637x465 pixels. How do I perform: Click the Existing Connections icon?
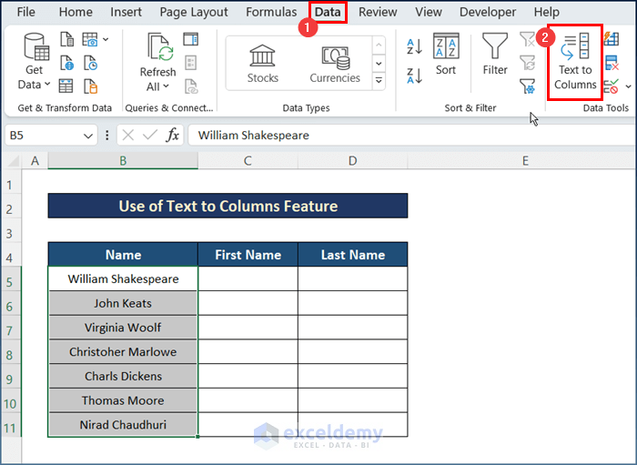90,86
